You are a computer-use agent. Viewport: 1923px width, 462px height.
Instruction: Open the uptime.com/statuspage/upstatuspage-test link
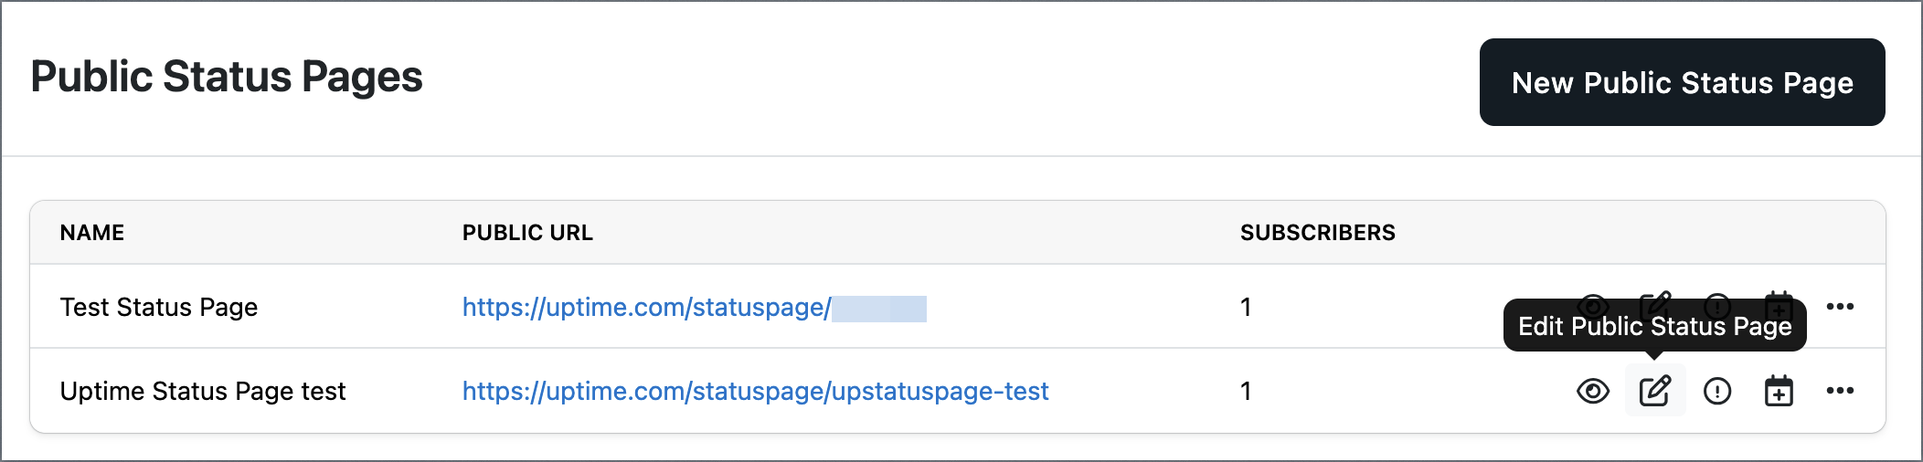(x=755, y=391)
